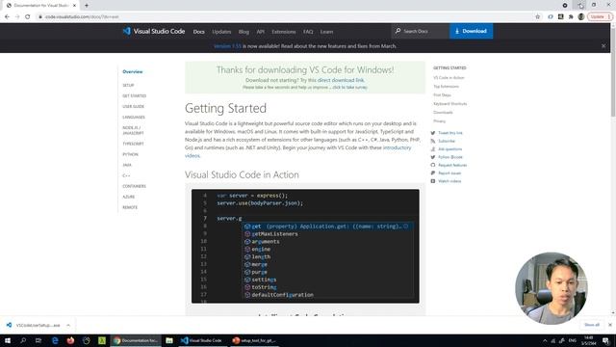Open Task View on the taskbar
The width and height of the screenshot is (616, 347).
(x=38, y=340)
